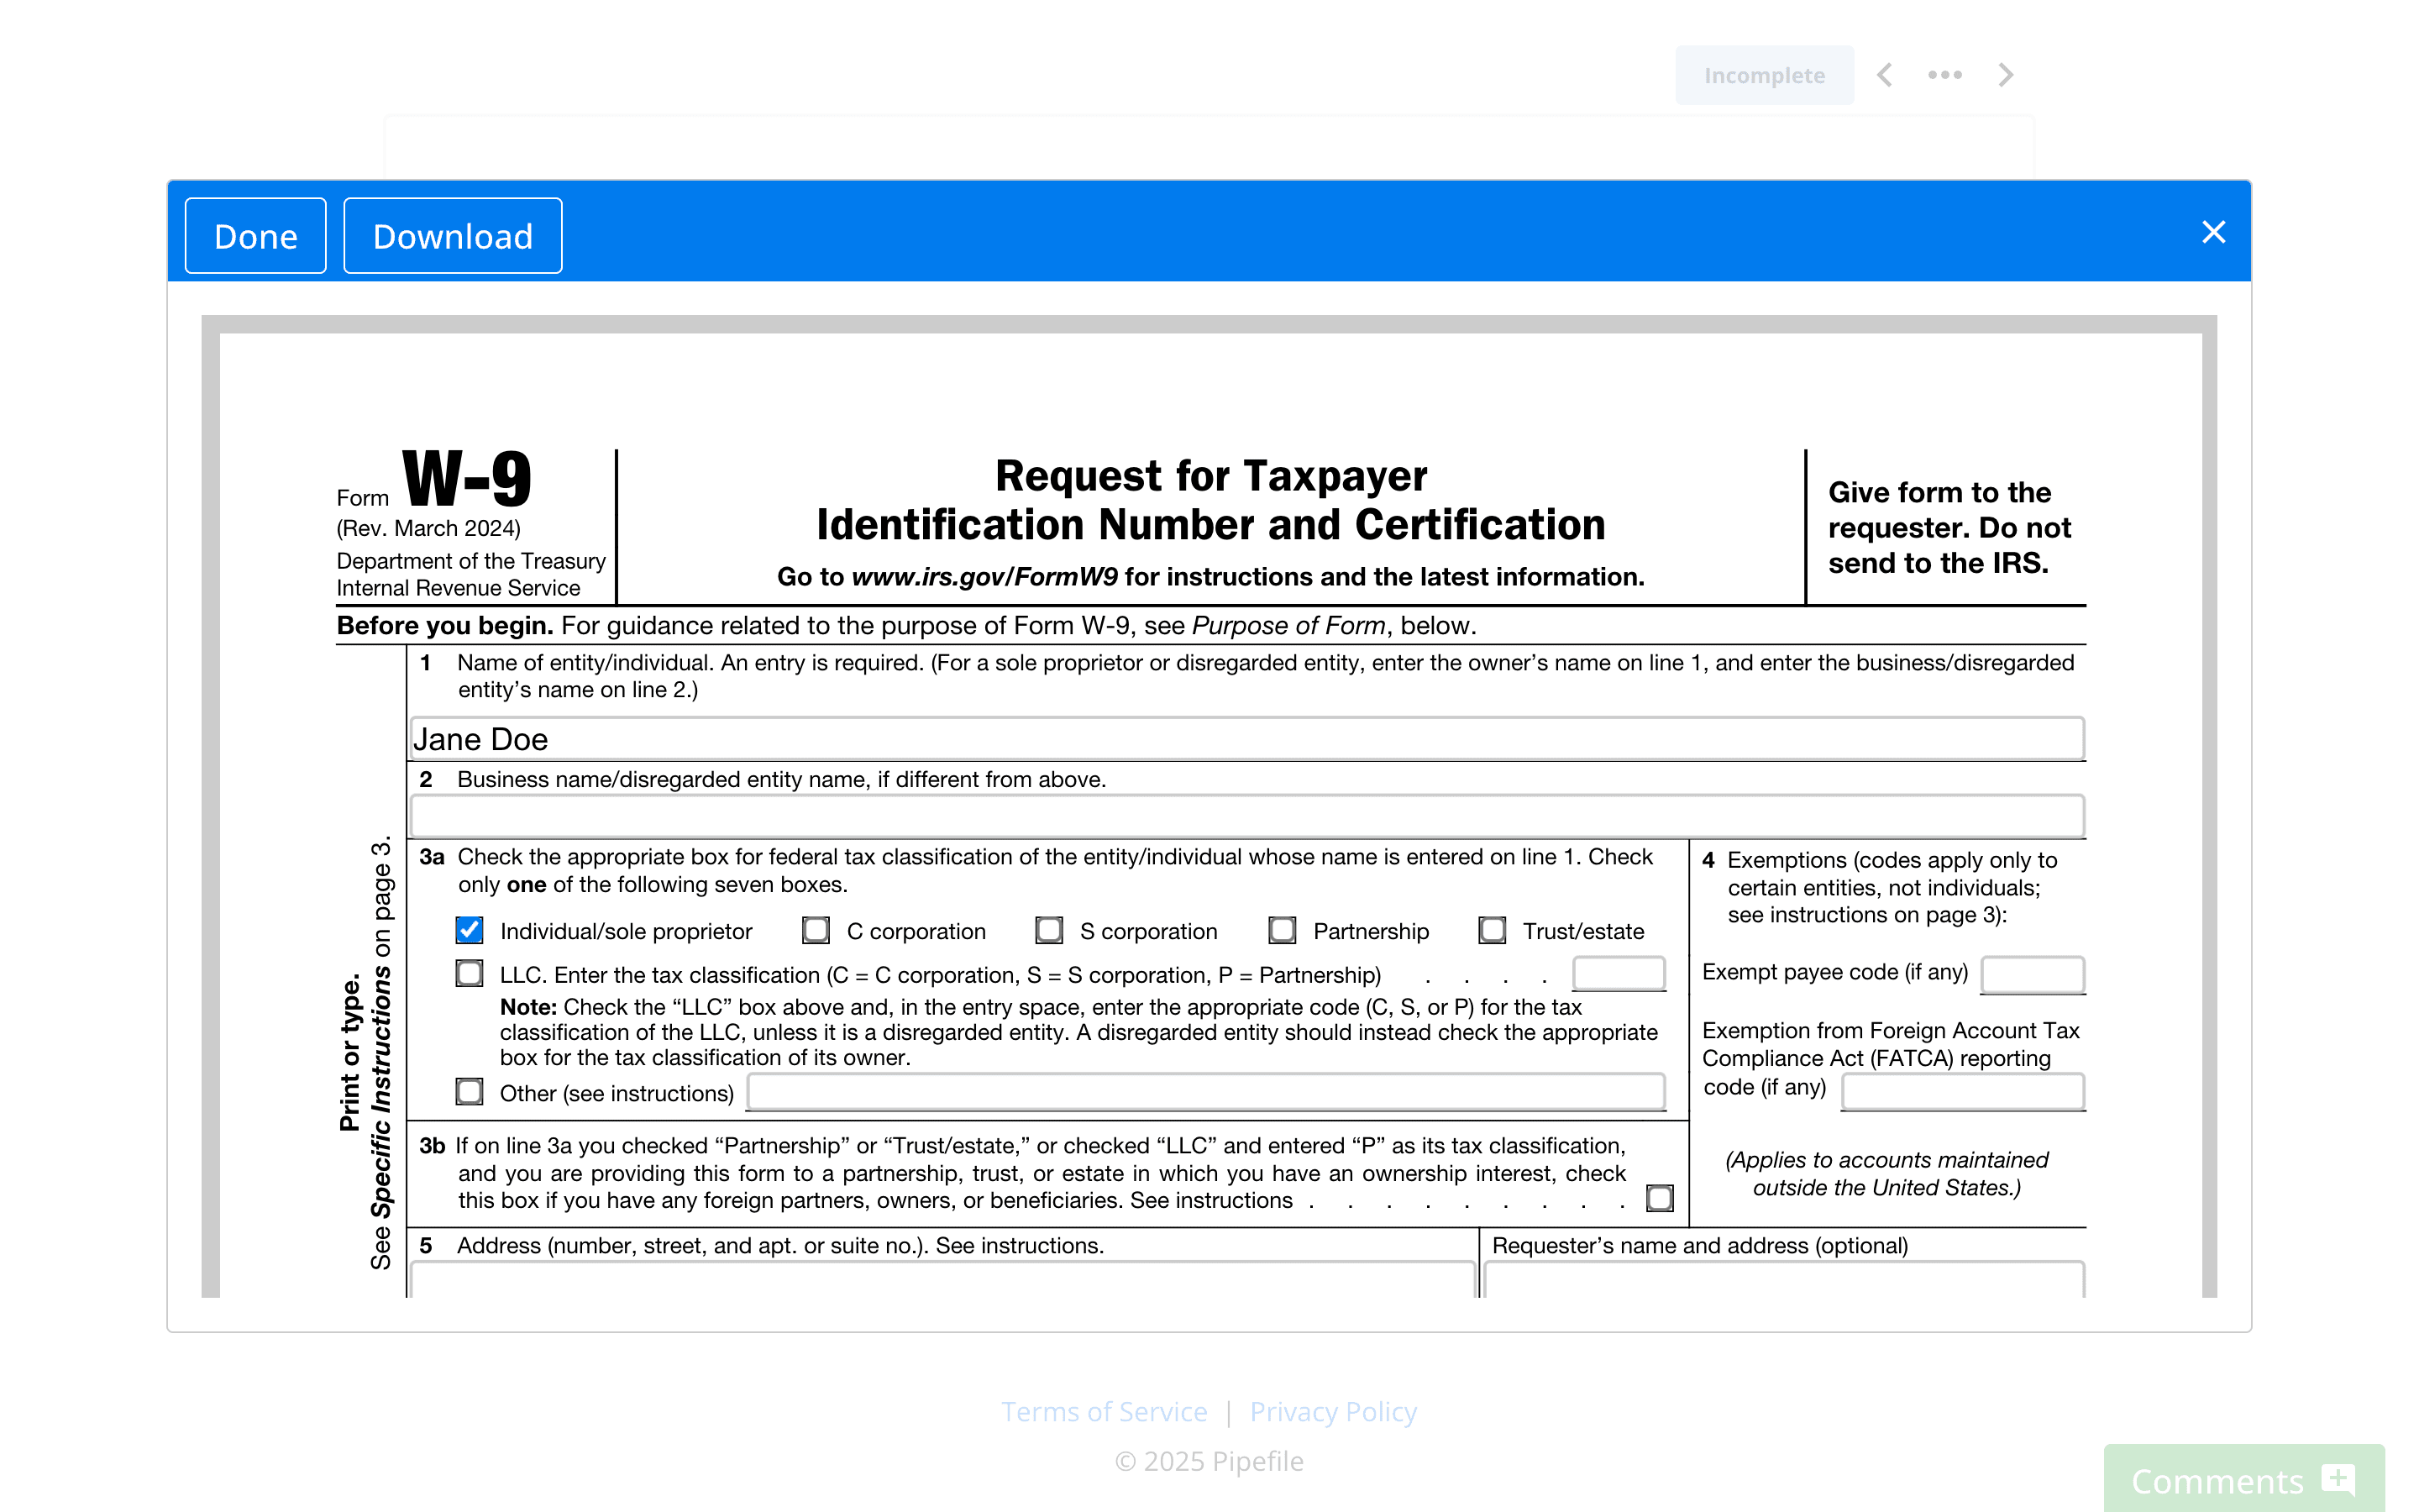
Task: Click the name field containing Jane Doe
Action: [1247, 739]
